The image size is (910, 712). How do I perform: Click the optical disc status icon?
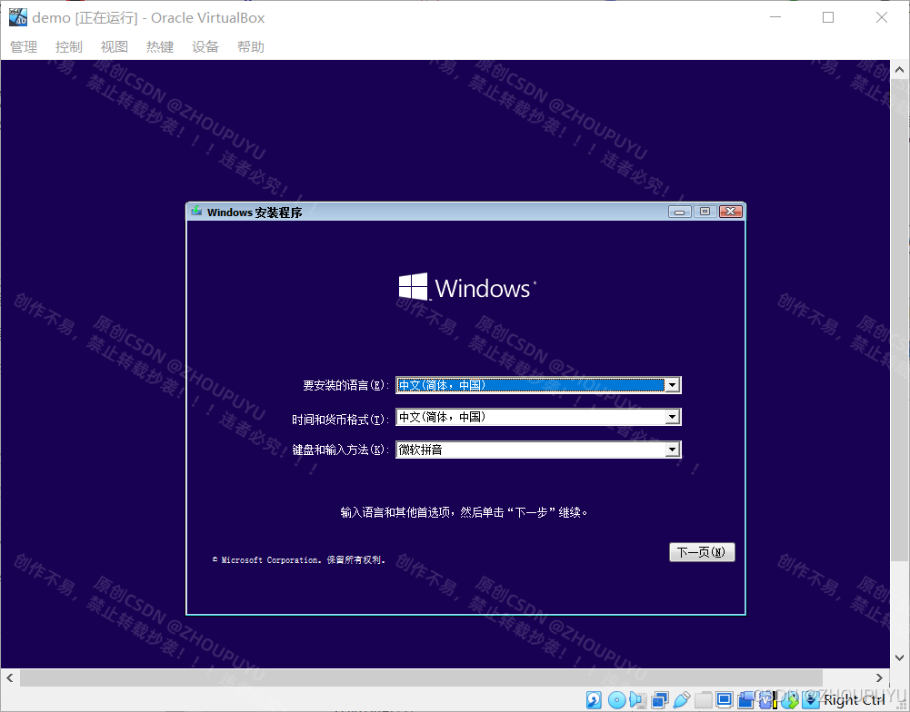[617, 700]
